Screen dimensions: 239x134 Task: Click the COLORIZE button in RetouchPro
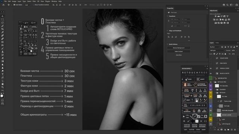(x=198, y=105)
